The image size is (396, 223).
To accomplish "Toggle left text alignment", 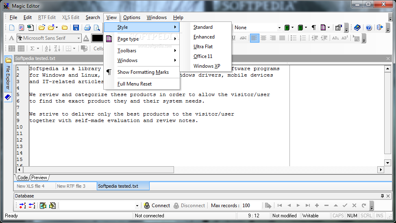I will pos(255,38).
